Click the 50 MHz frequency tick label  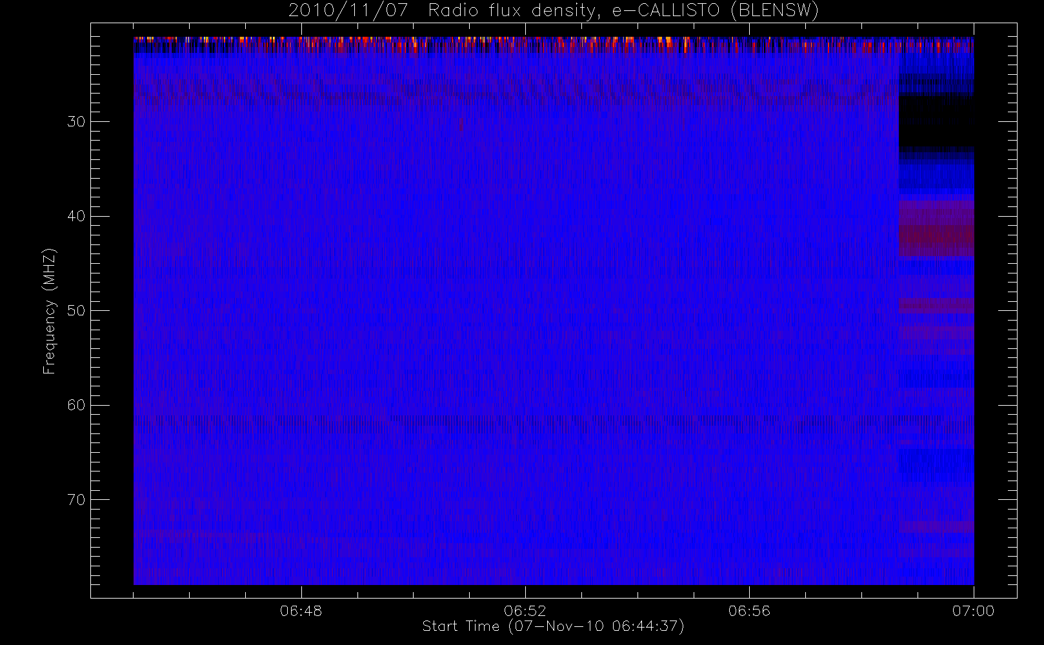coord(76,311)
